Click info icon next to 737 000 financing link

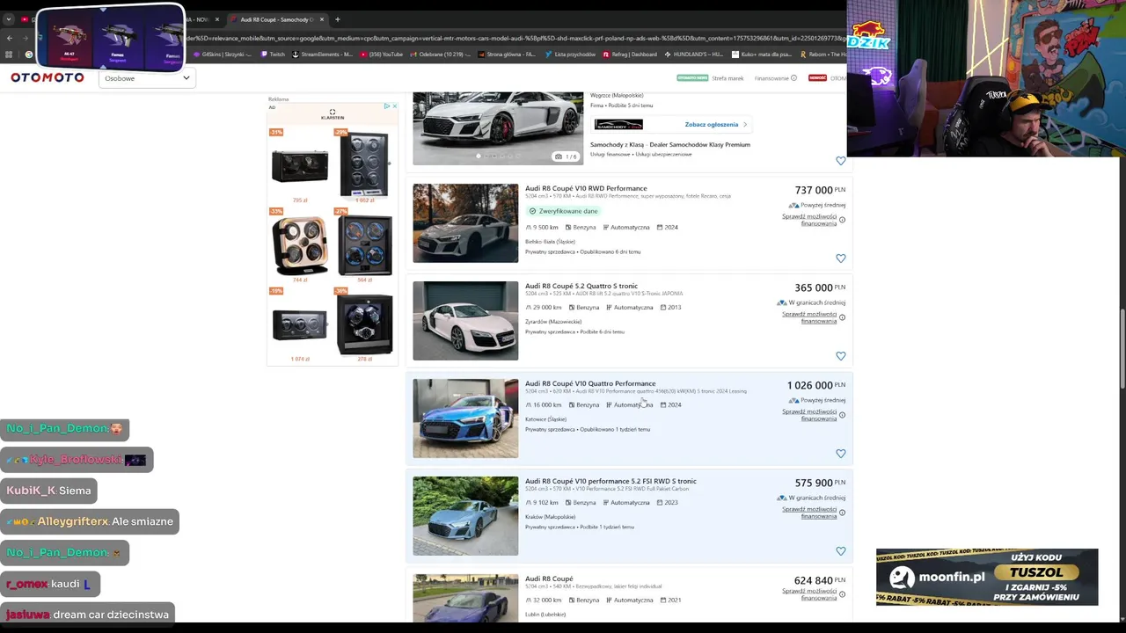842,220
